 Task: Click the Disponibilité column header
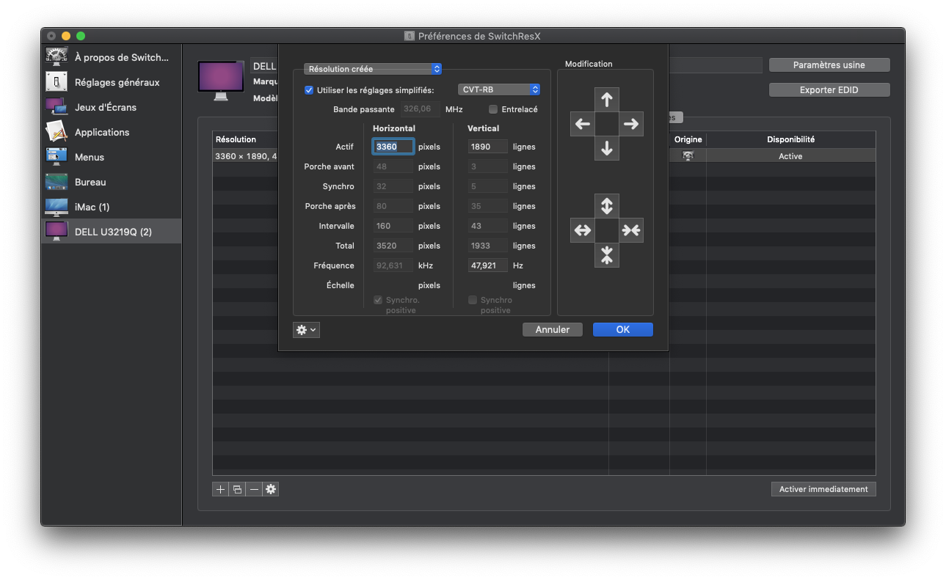(x=790, y=139)
